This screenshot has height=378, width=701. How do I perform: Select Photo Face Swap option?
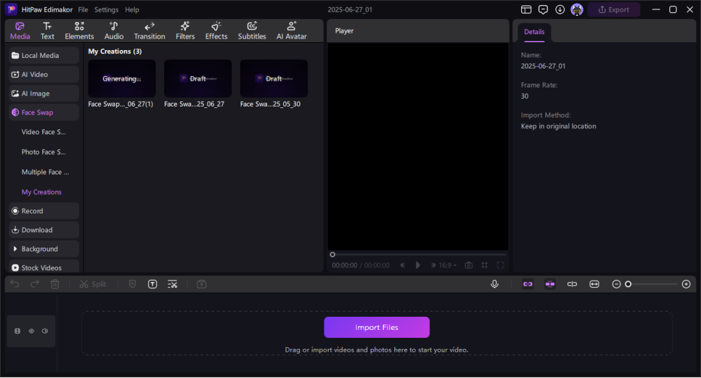coord(44,152)
